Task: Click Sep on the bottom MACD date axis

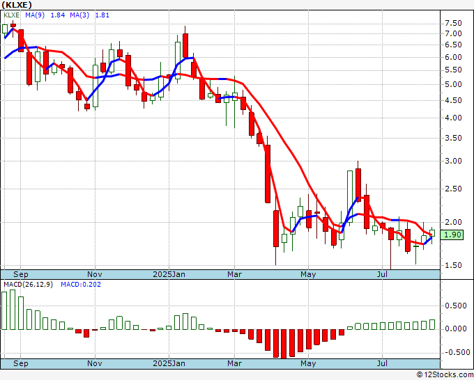Action: [x=20, y=363]
